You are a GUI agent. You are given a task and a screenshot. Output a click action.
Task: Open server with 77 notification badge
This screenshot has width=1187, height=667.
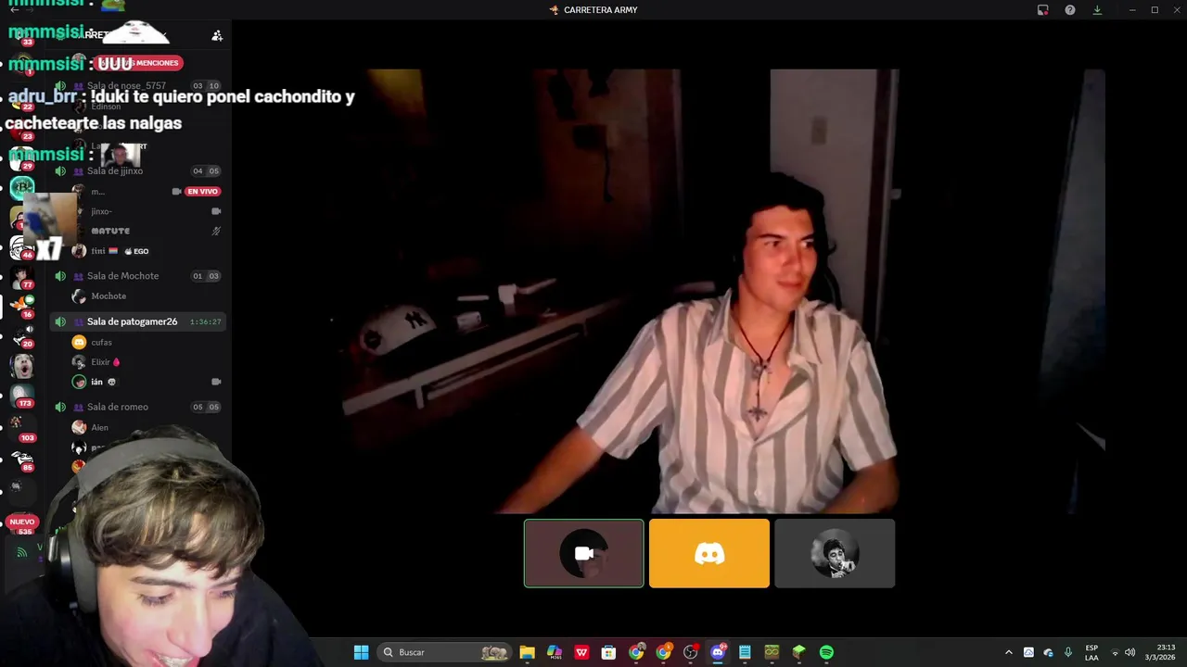(22, 278)
